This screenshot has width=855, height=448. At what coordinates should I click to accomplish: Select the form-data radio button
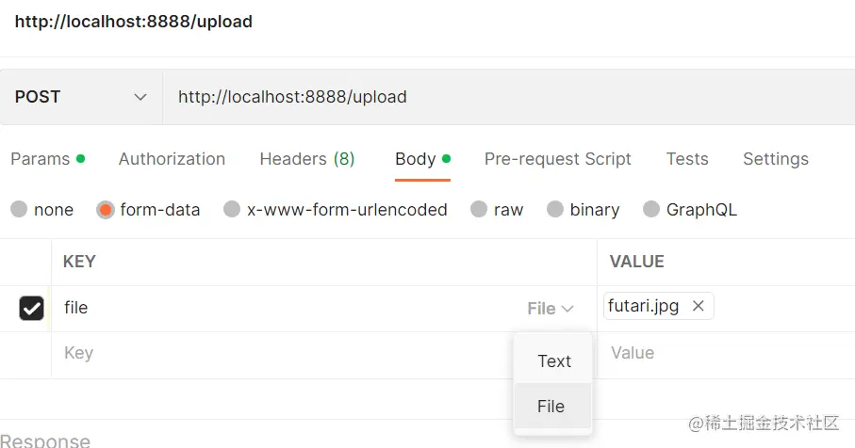point(106,210)
